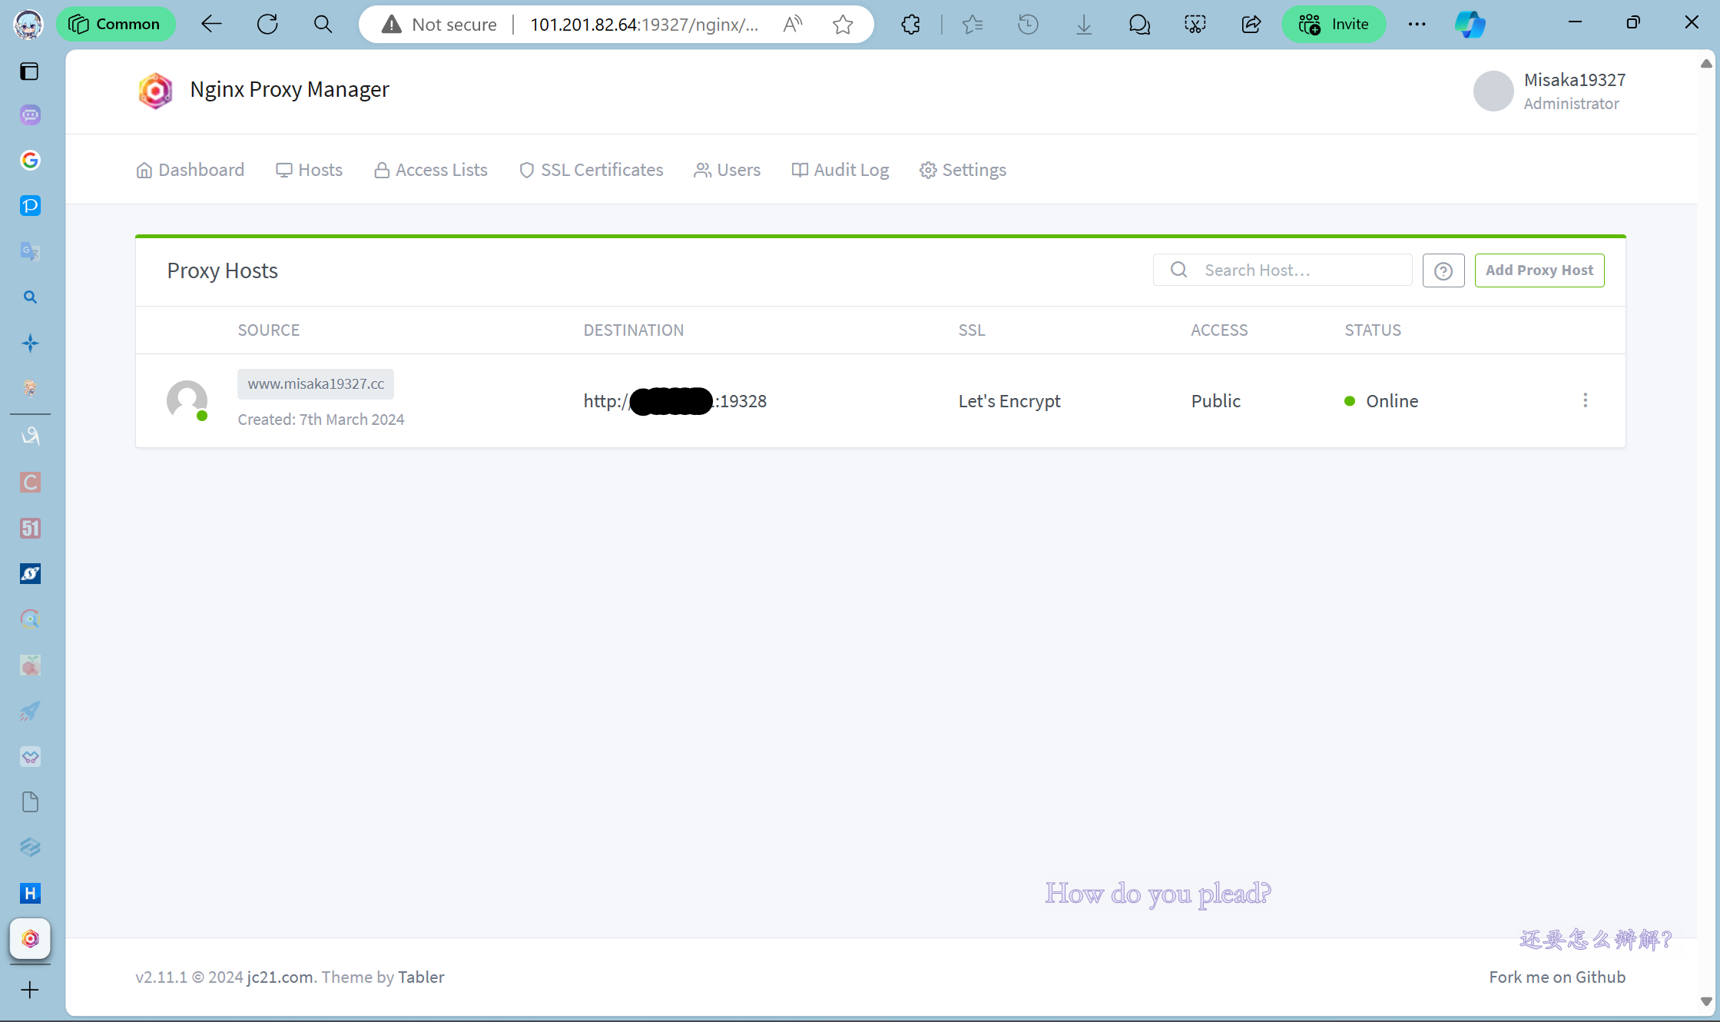Image resolution: width=1720 pixels, height=1022 pixels.
Task: Open the Hosts menu
Action: point(309,170)
